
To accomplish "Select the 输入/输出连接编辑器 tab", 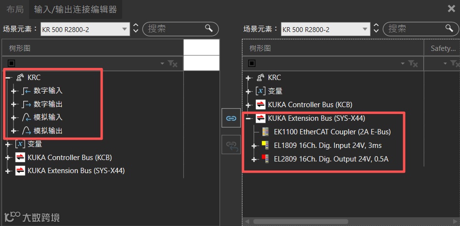I will click(x=76, y=9).
